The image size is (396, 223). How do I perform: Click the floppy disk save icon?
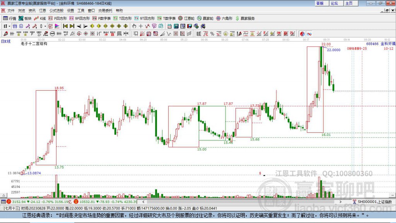[189, 26]
